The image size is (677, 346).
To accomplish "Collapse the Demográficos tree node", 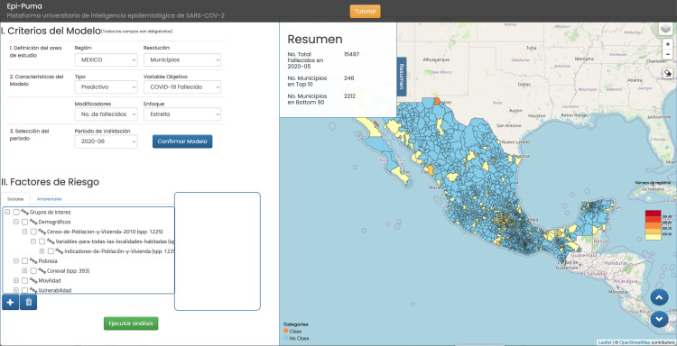I will point(16,222).
